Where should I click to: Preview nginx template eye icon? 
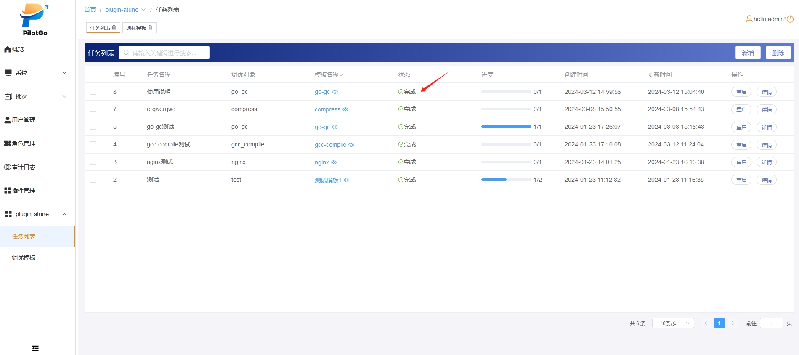334,162
